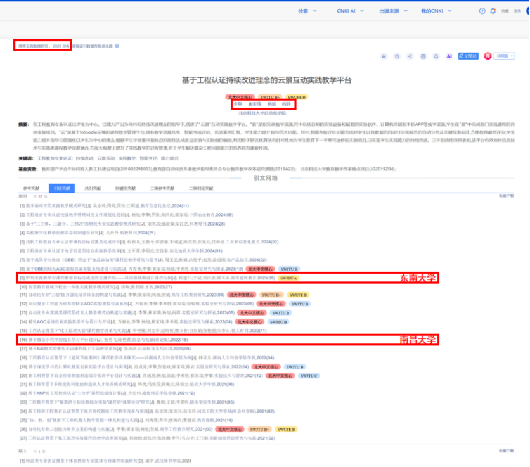Click the printer icon

423,56
